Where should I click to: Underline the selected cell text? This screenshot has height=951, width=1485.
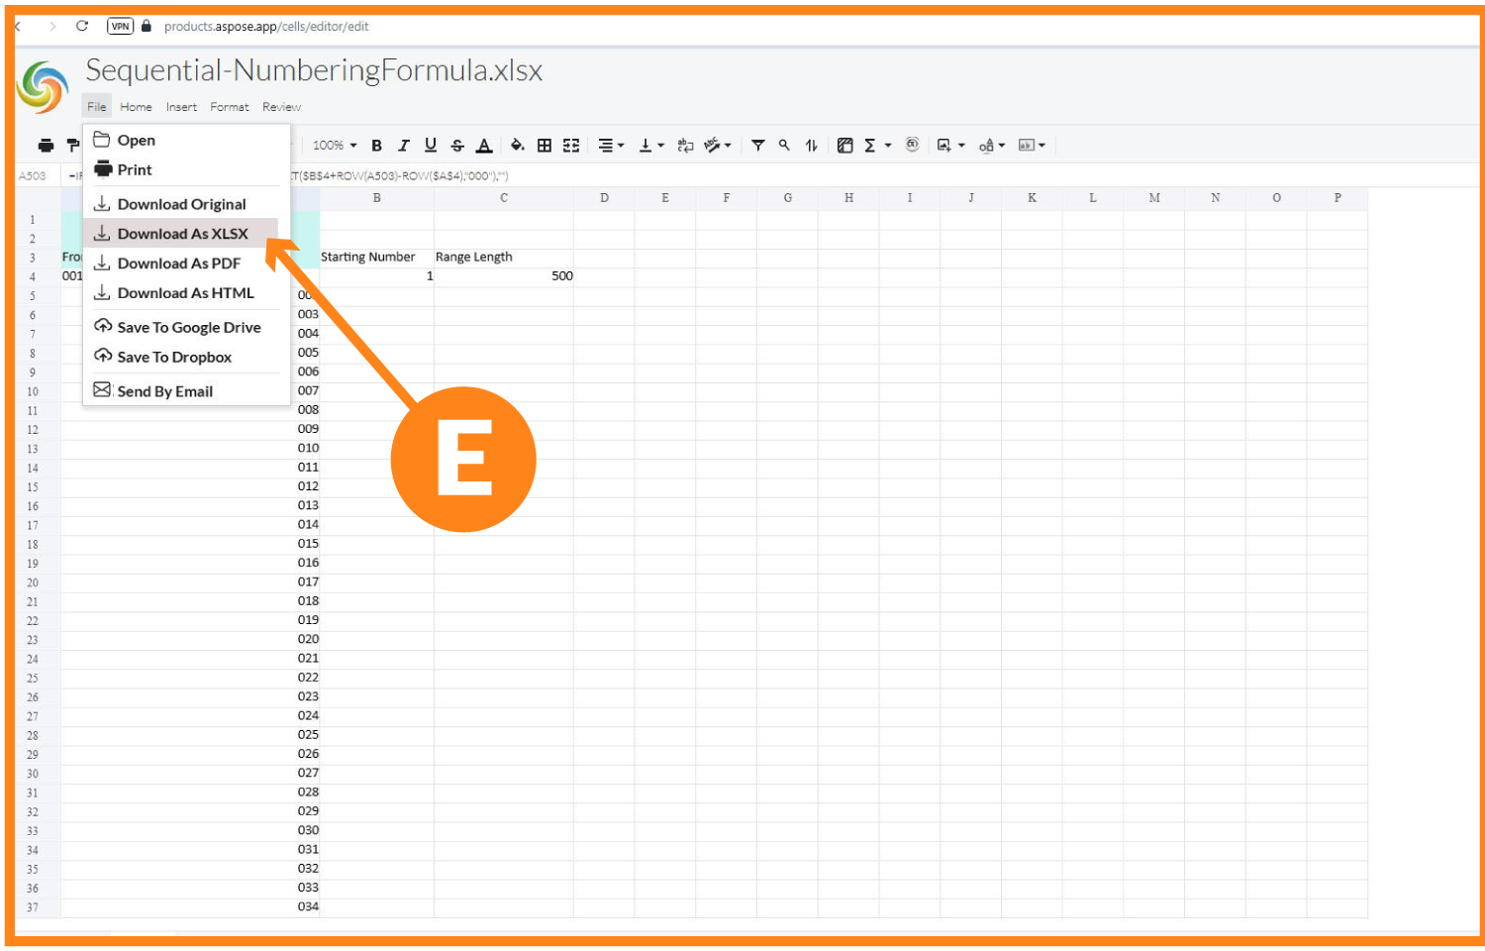430,145
